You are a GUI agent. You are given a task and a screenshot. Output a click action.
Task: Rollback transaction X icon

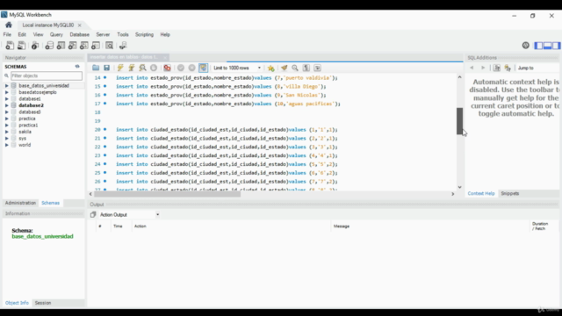click(x=191, y=68)
